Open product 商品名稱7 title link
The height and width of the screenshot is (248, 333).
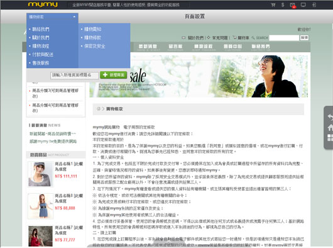(69, 230)
